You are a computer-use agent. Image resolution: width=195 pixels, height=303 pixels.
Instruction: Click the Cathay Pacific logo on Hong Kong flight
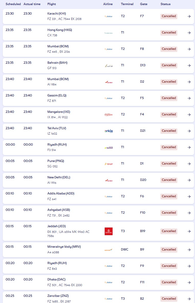109,33
